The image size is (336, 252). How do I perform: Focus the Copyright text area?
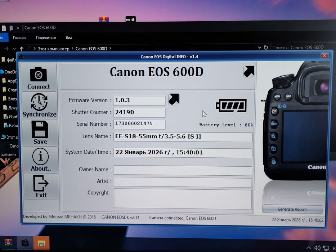click(183, 199)
